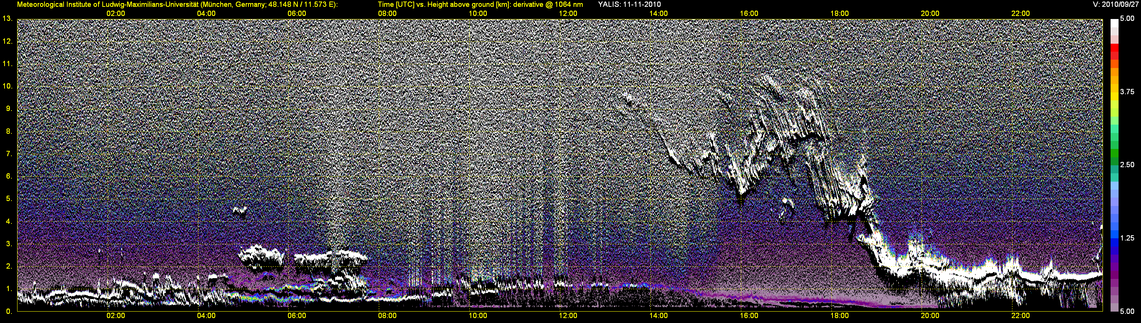The height and width of the screenshot is (323, 1141).
Task: Click the 02:00 label on the top time axis
Action: pyautogui.click(x=116, y=13)
